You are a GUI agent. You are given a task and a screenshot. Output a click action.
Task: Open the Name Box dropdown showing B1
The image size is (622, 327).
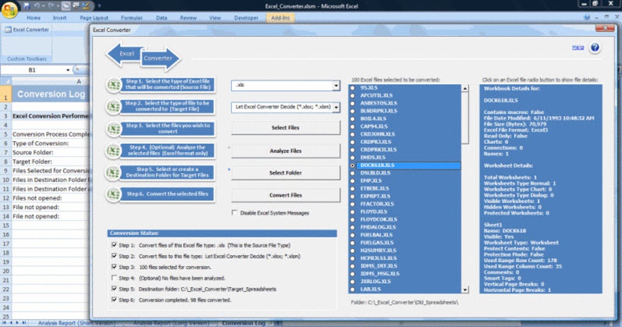tap(68, 70)
